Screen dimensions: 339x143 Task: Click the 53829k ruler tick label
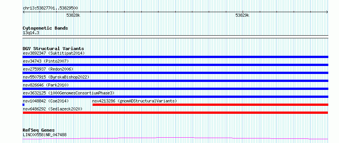point(242,15)
